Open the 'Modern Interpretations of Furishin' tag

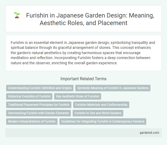coord(32,121)
